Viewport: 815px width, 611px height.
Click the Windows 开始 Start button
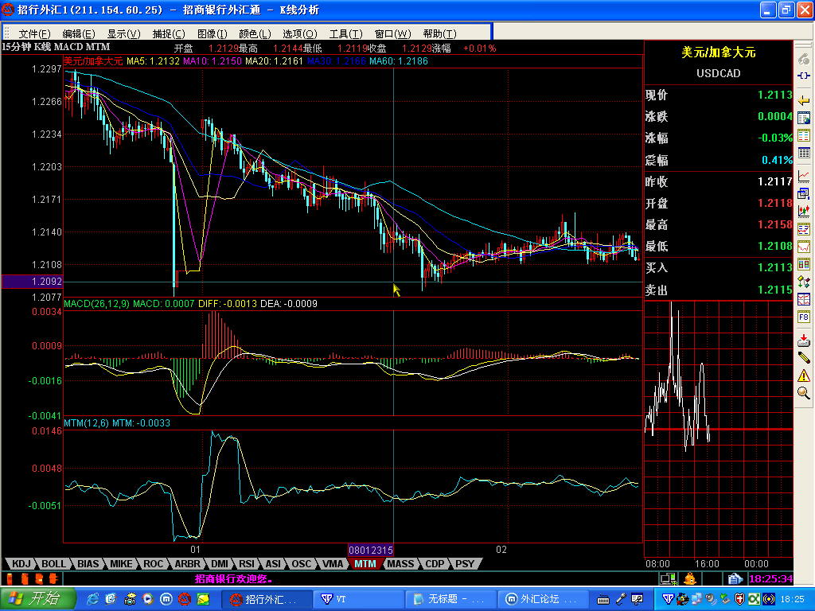tap(38, 599)
